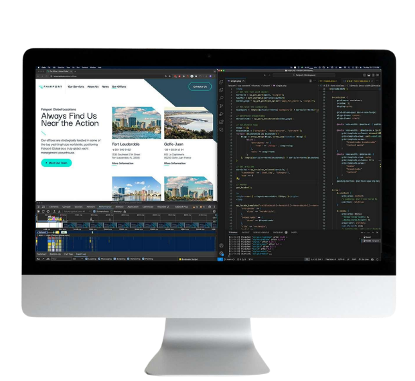Click the save profile download icon
Screen dimensions: 415x381
(x=59, y=211)
